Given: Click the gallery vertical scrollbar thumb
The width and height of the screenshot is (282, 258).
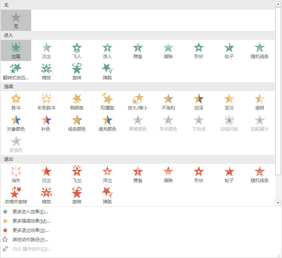Looking at the screenshot, I should 278,91.
